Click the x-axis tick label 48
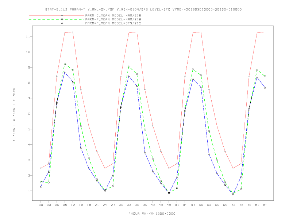Screen dimensions: 289x223 point(169,205)
